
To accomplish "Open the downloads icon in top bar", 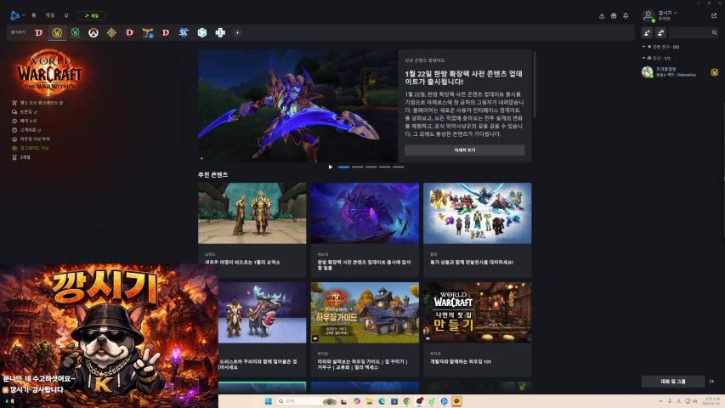I will click(602, 15).
